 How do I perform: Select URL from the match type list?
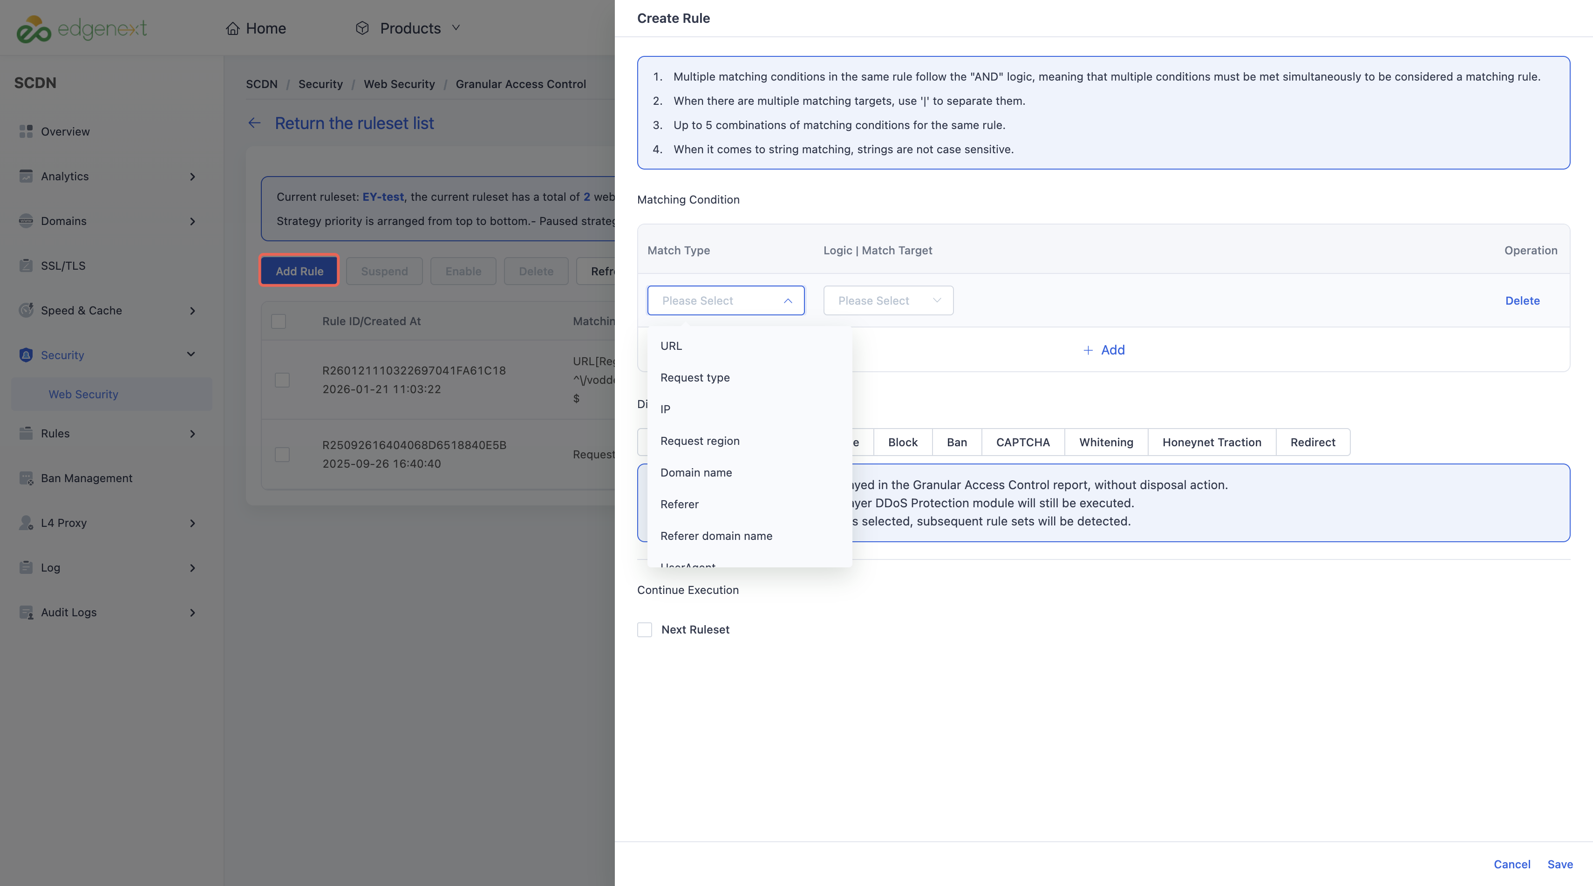749,346
